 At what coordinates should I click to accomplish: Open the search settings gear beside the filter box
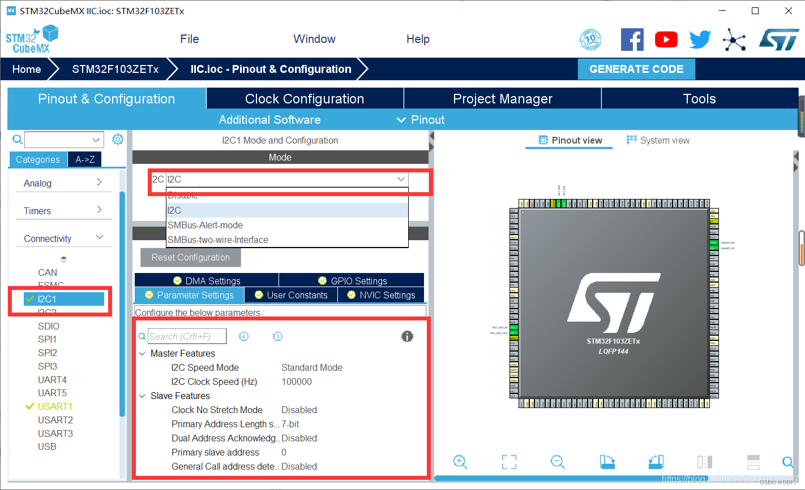118,139
